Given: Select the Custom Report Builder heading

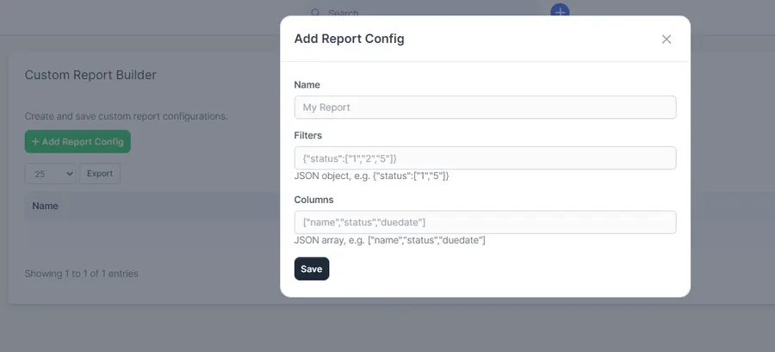Looking at the screenshot, I should click(90, 75).
